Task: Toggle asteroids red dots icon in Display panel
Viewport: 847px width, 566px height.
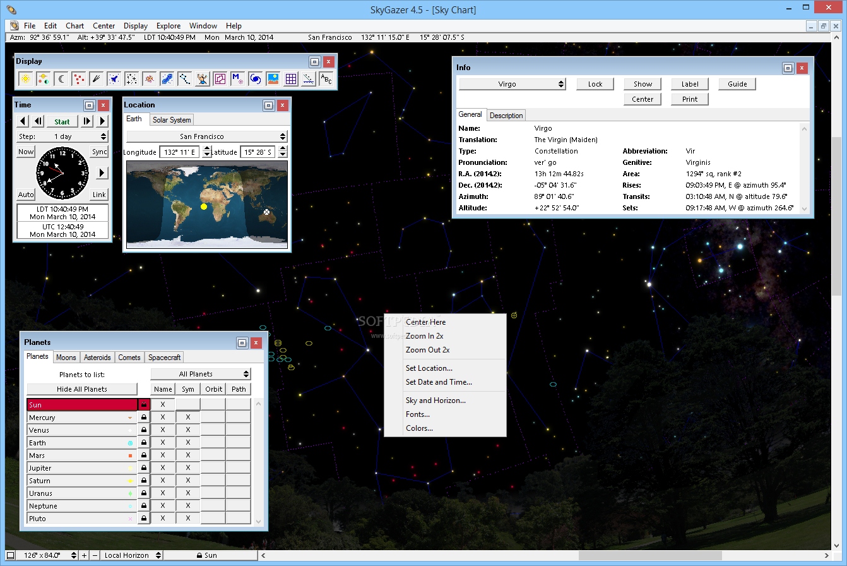Action: 79,79
